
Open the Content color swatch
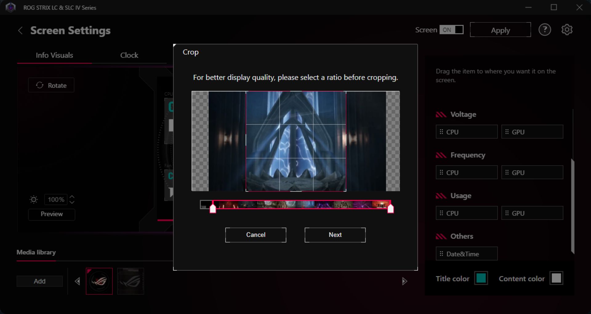coord(556,278)
